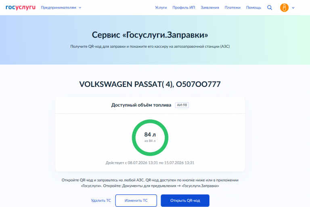Click the Открыть QR-код button
310x207 pixels.
coord(185,201)
